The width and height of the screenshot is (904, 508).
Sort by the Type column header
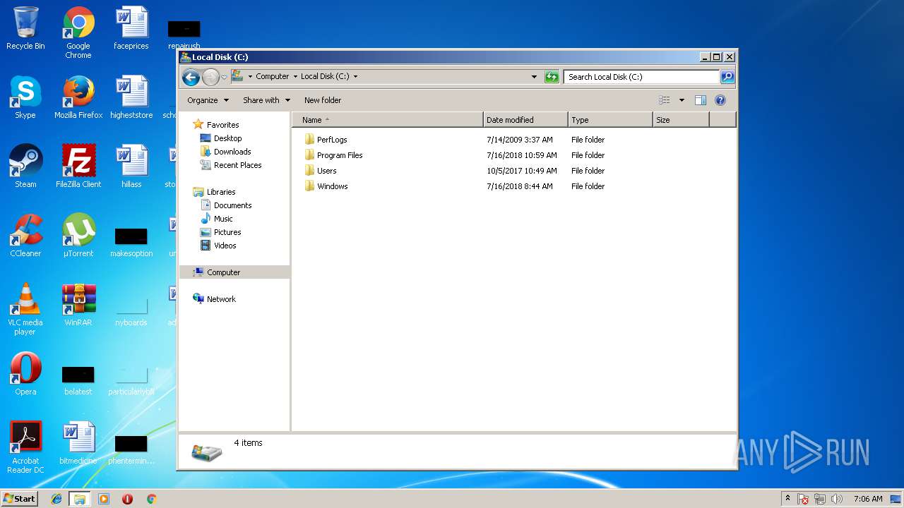[x=610, y=120]
